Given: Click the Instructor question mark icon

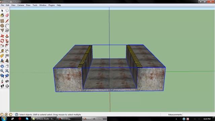Looking at the screenshot, I should click(x=16, y=115).
